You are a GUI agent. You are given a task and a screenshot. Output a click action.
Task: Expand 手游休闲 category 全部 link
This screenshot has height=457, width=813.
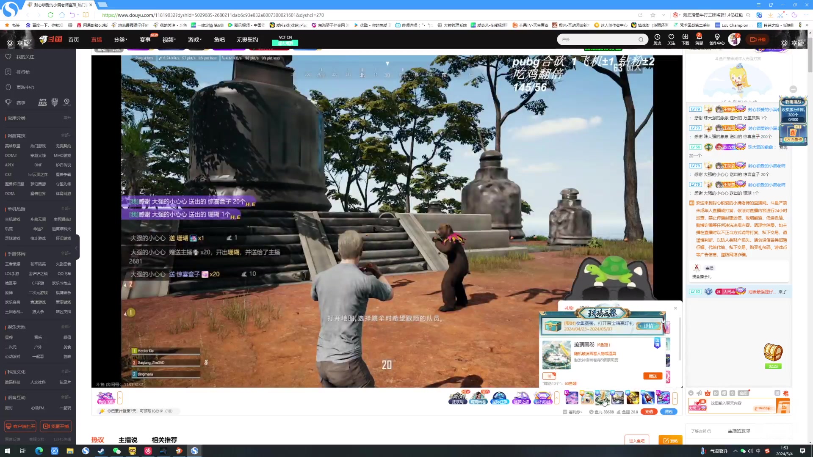click(66, 253)
